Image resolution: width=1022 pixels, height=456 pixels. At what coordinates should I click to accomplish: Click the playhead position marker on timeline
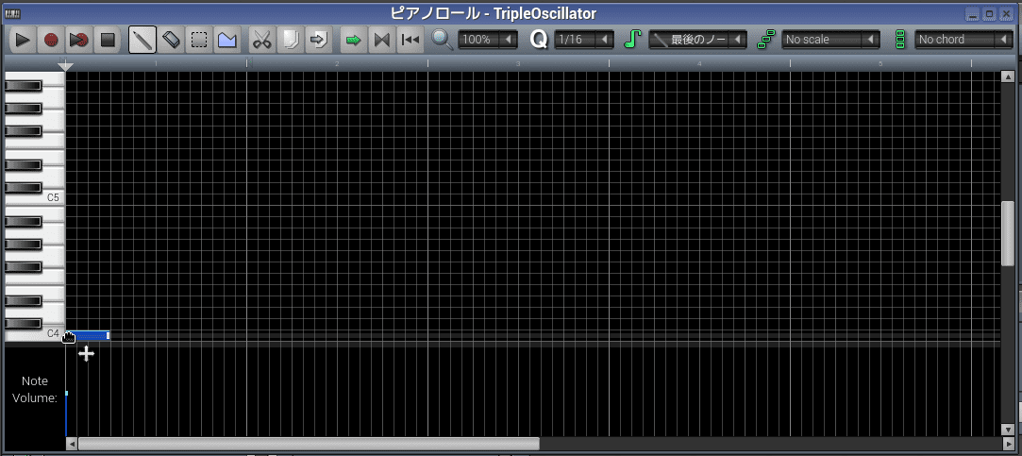tap(65, 66)
